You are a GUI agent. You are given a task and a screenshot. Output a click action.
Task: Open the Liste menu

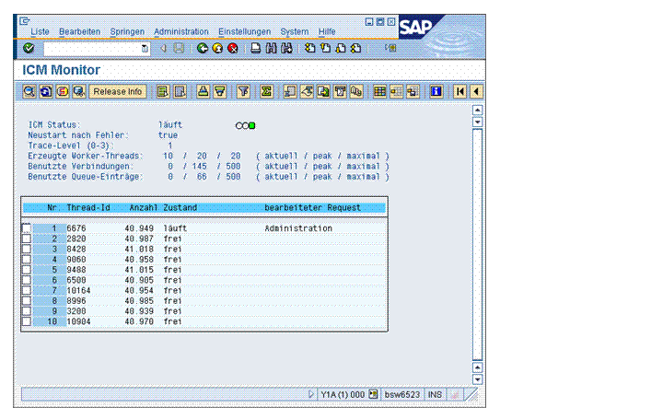(x=40, y=31)
